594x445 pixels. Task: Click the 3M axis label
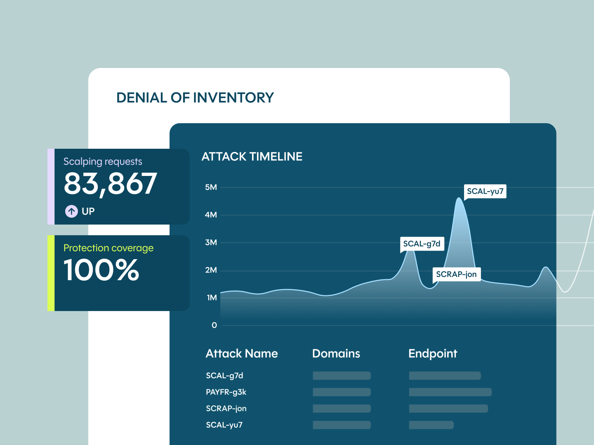pos(211,243)
